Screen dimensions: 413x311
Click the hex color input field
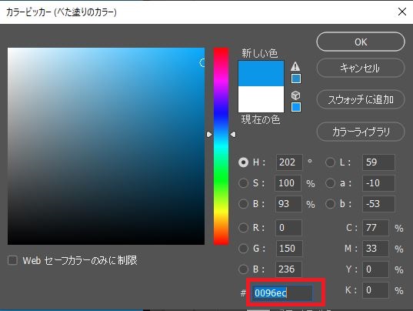(282, 293)
